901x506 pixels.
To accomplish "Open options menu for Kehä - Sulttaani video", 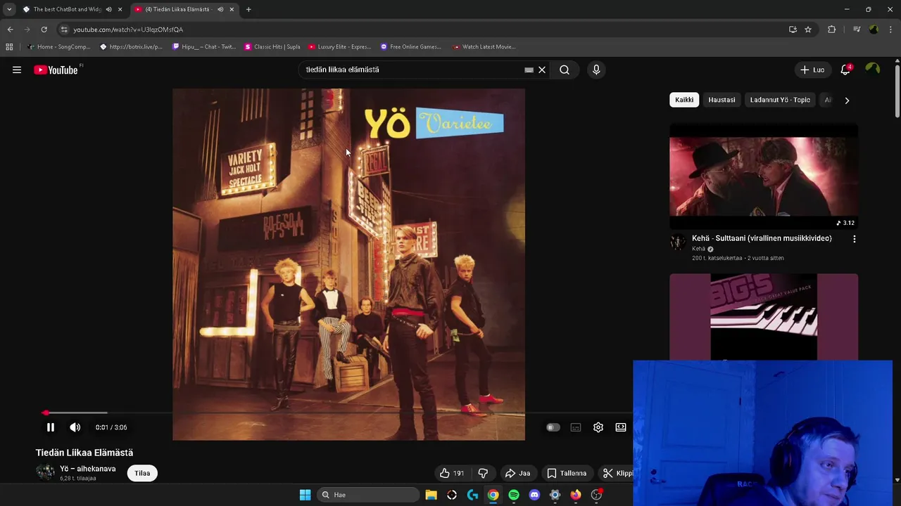I will click(x=855, y=239).
